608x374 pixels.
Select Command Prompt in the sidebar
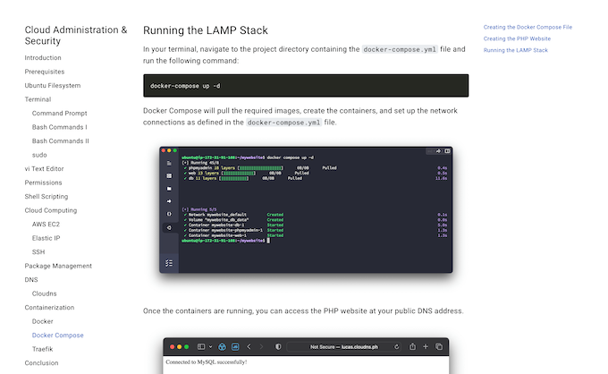tap(59, 114)
